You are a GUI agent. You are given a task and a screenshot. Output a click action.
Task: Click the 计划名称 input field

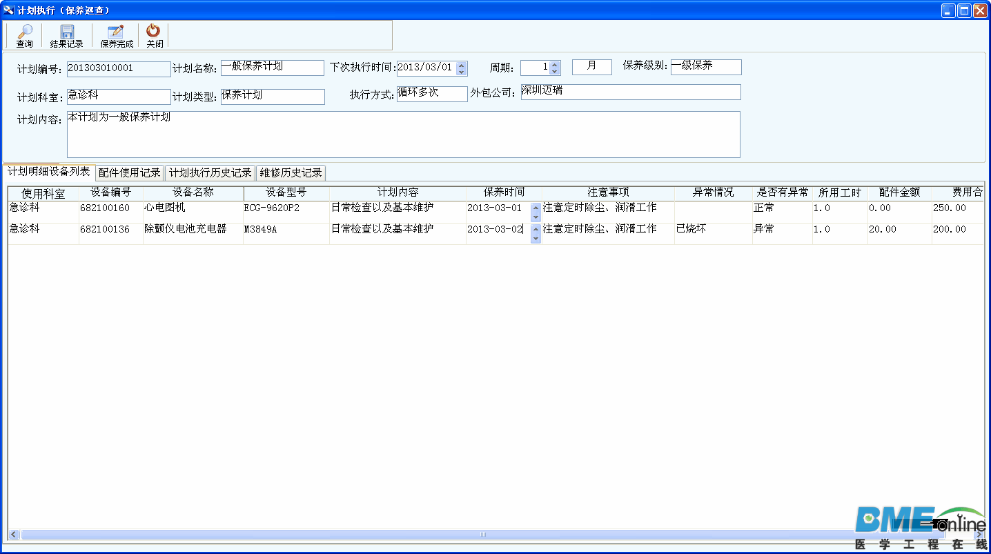click(x=272, y=68)
